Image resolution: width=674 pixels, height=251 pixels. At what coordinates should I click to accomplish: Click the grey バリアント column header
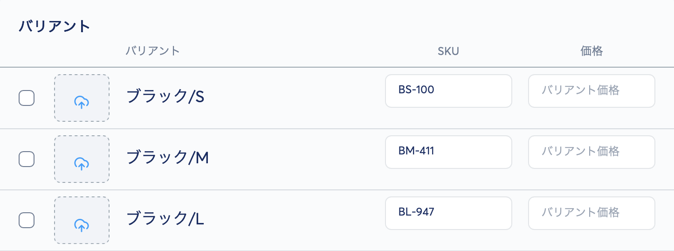point(152,51)
